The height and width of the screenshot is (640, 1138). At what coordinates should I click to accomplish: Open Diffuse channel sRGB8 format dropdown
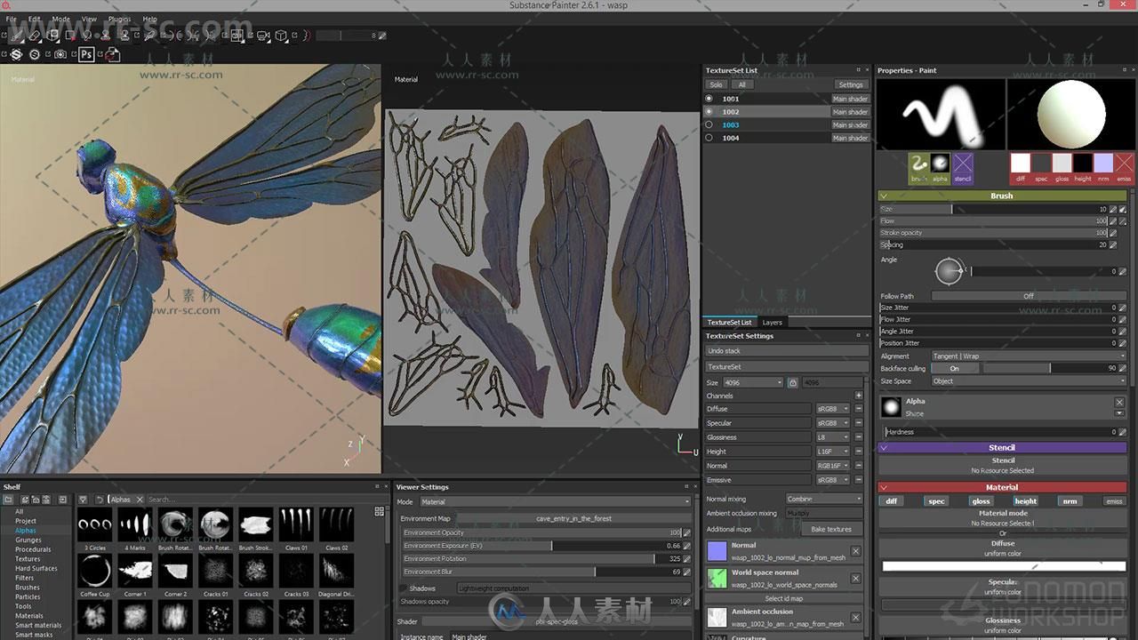[x=833, y=409]
